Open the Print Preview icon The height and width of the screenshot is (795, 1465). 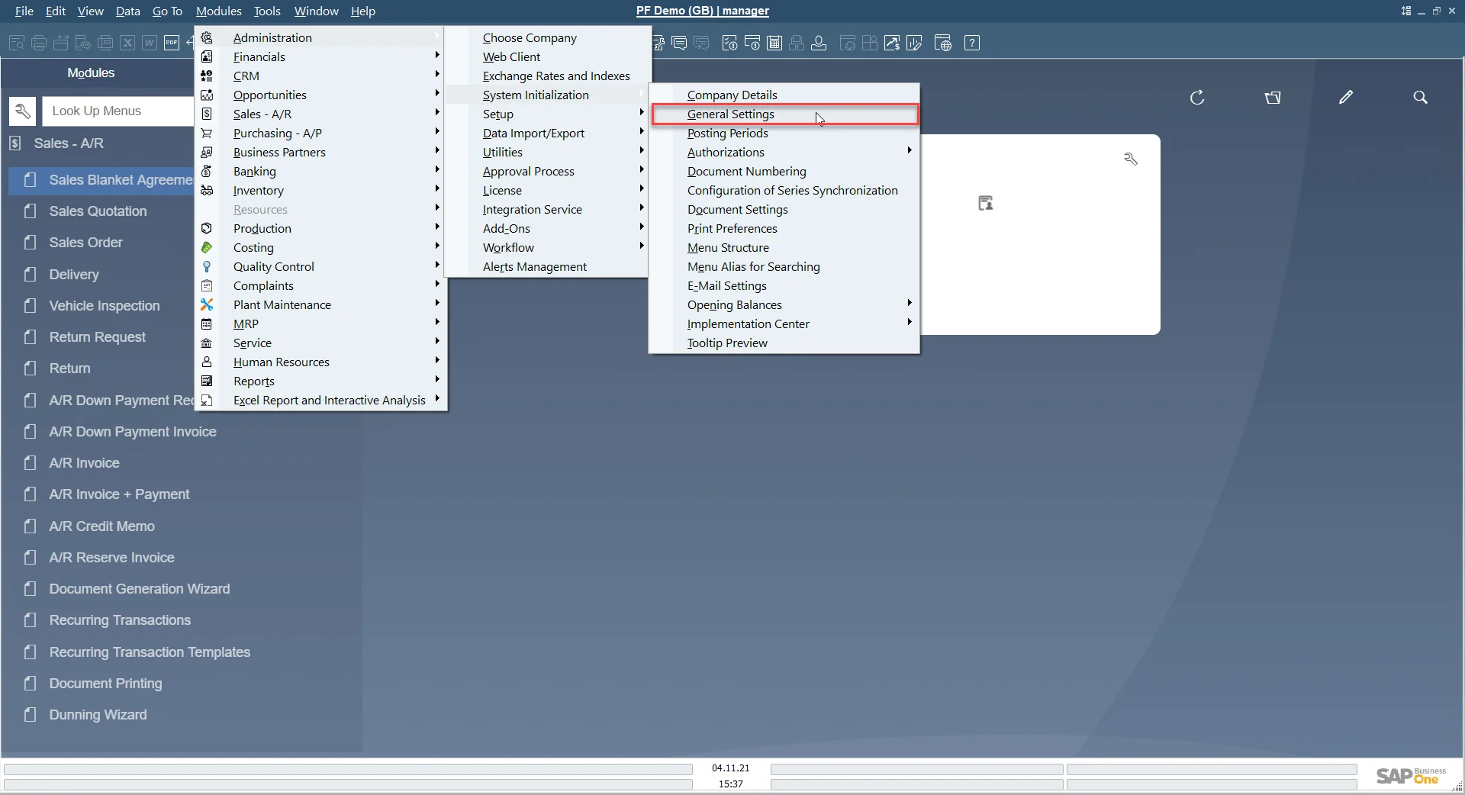[x=16, y=43]
